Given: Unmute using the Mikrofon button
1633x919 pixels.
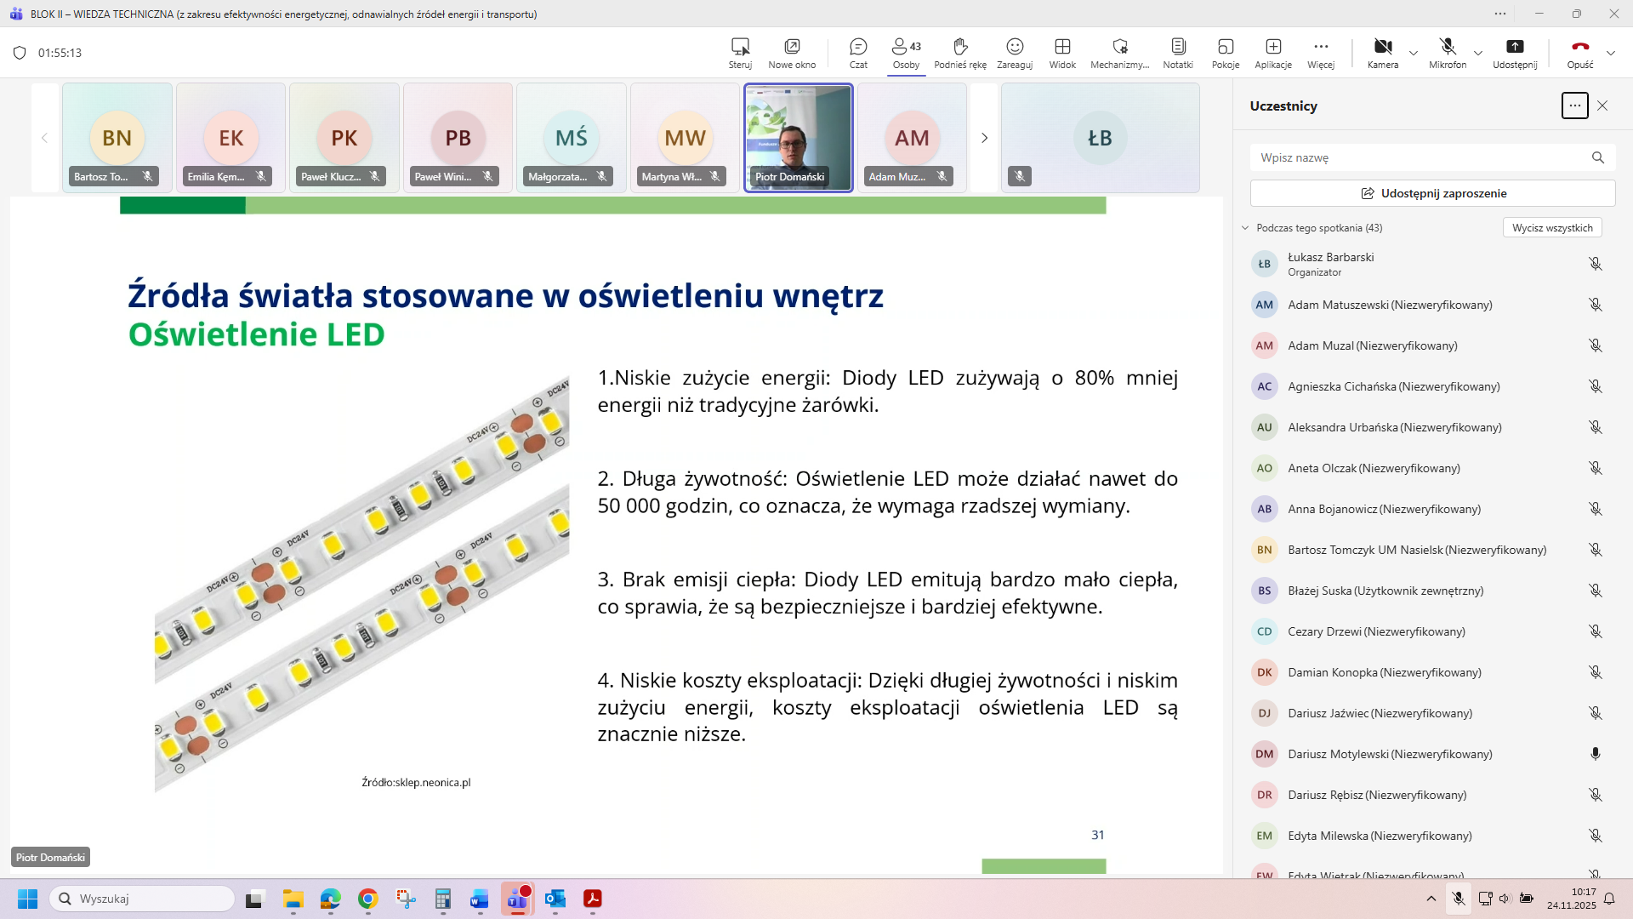Looking at the screenshot, I should 1448,53.
